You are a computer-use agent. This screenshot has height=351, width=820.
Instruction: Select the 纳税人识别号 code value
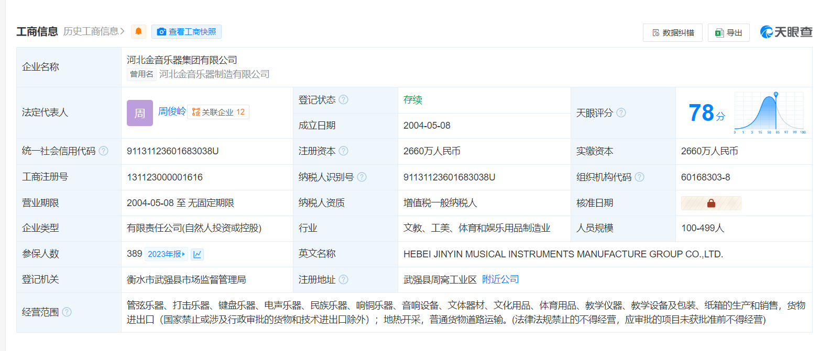click(450, 177)
